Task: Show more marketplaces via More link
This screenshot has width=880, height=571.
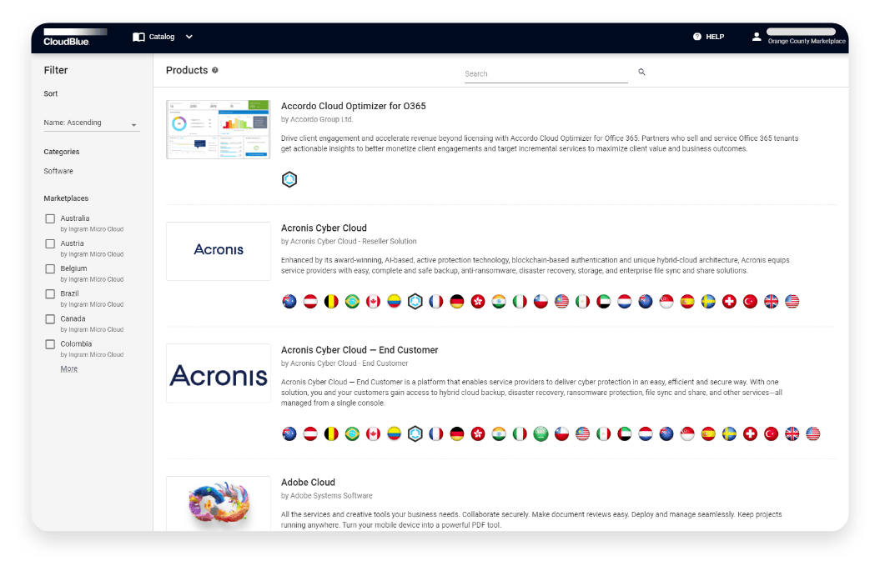Action: [69, 368]
